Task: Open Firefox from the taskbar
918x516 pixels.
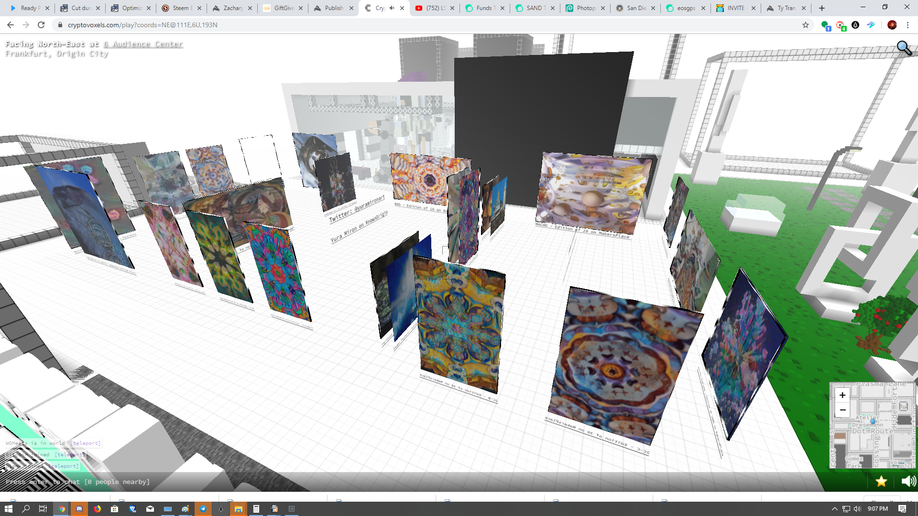Action: tap(97, 509)
